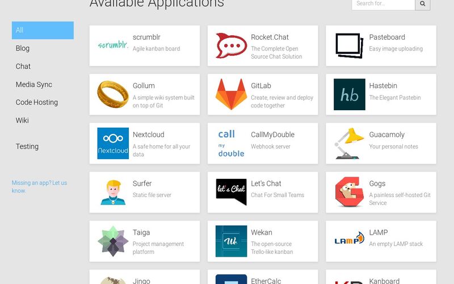
Task: Open the Wekan teal logo icon
Action: coord(231,241)
